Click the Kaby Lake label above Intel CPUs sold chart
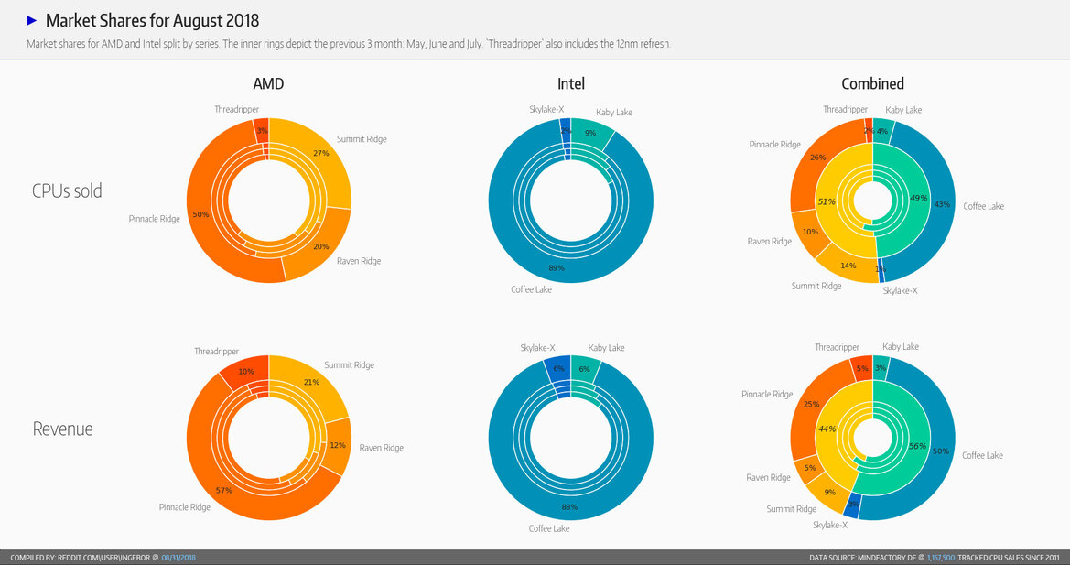 click(614, 113)
